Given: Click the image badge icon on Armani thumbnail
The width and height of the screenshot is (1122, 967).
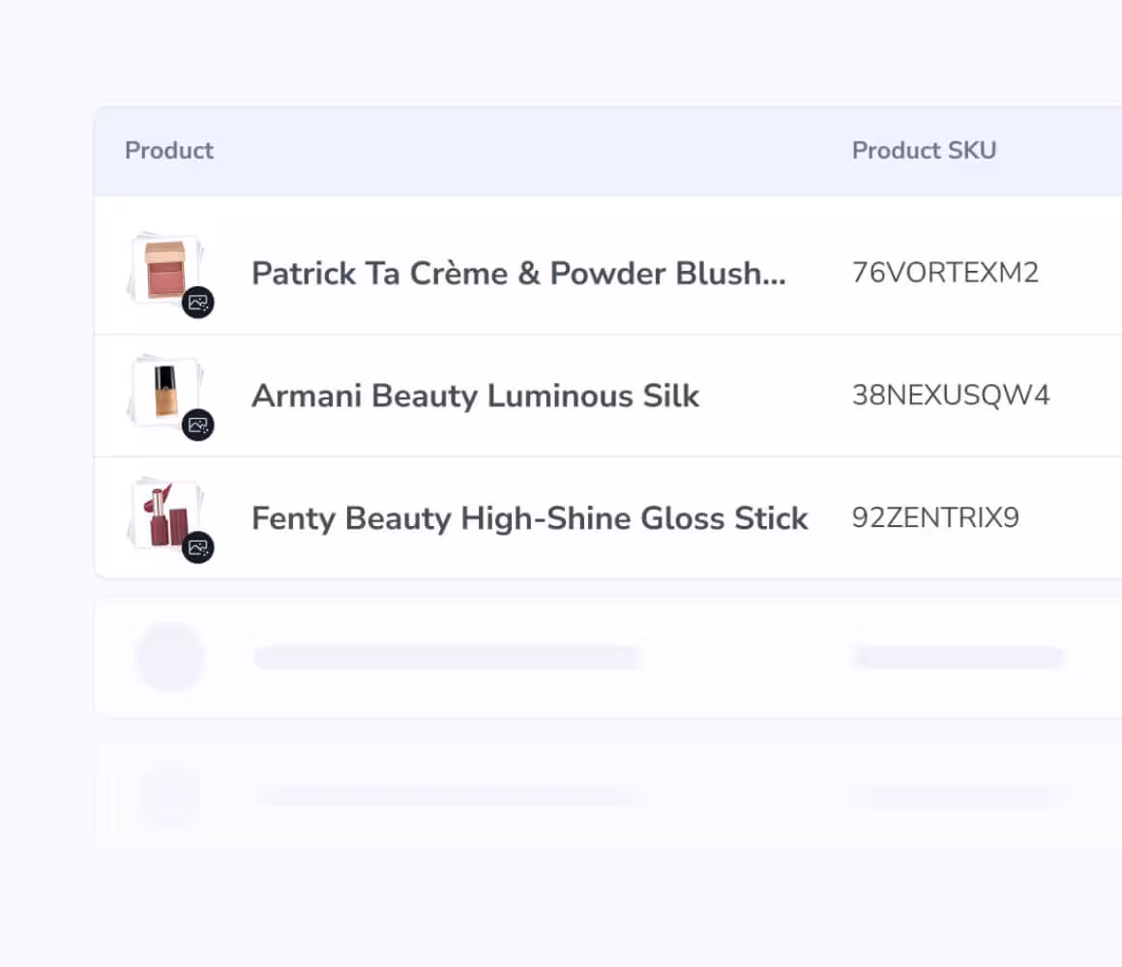Looking at the screenshot, I should [198, 425].
